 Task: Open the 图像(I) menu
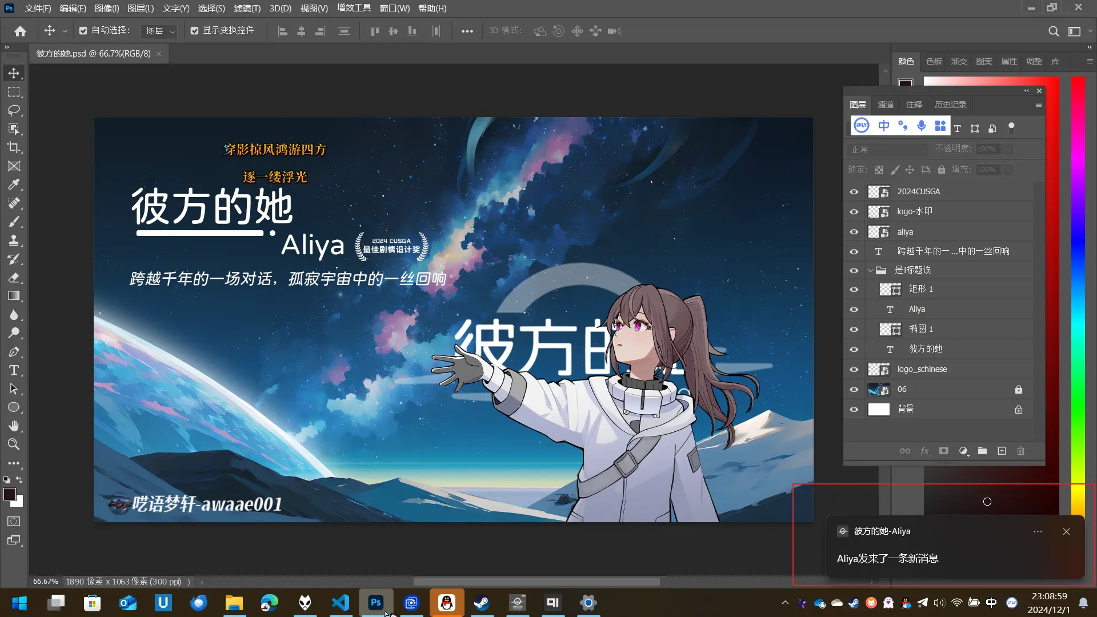point(107,9)
